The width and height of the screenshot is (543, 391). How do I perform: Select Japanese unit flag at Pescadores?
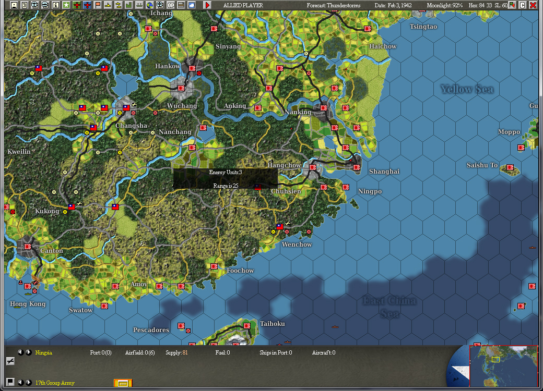181,326
